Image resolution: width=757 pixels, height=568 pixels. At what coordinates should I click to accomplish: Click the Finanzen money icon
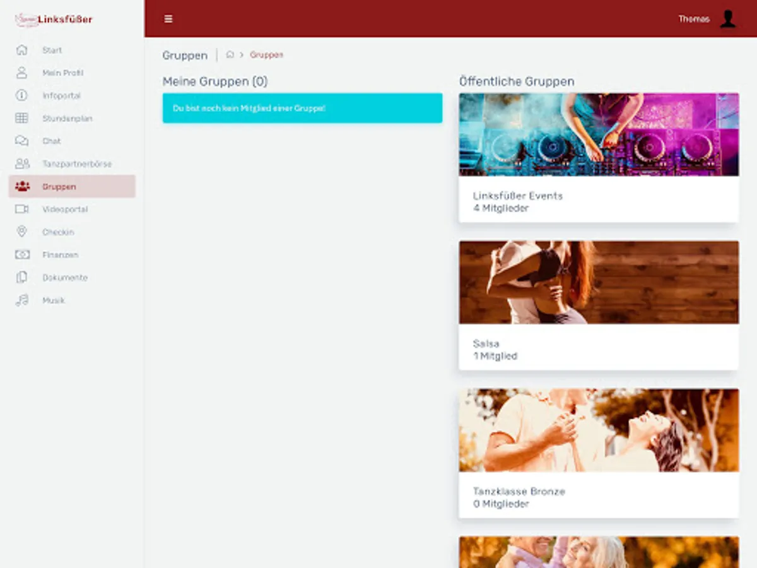pyautogui.click(x=22, y=254)
